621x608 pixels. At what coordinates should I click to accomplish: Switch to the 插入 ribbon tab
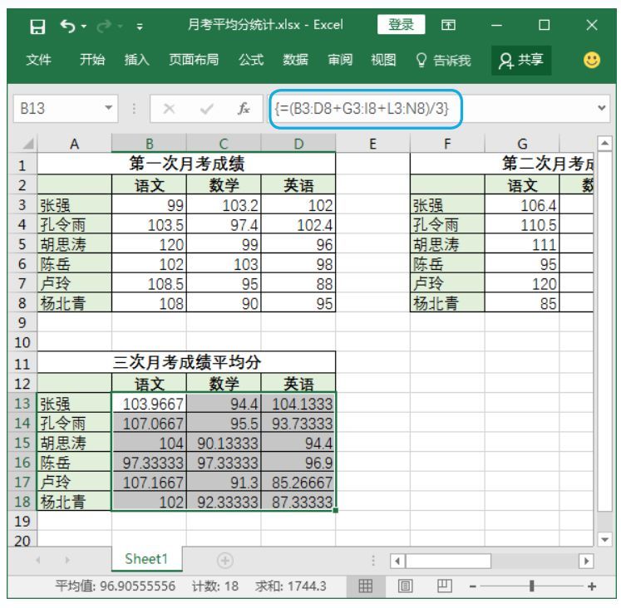[x=136, y=60]
